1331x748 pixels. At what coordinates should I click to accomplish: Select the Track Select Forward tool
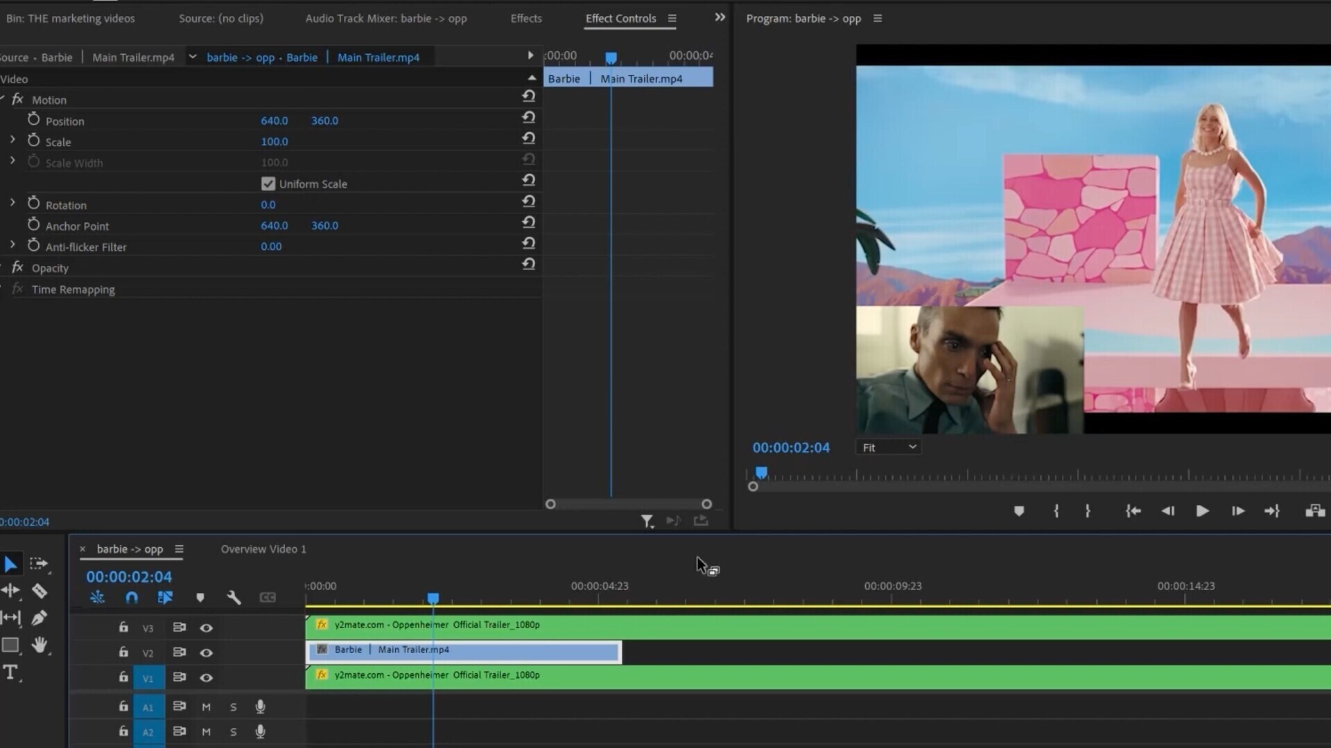click(40, 564)
